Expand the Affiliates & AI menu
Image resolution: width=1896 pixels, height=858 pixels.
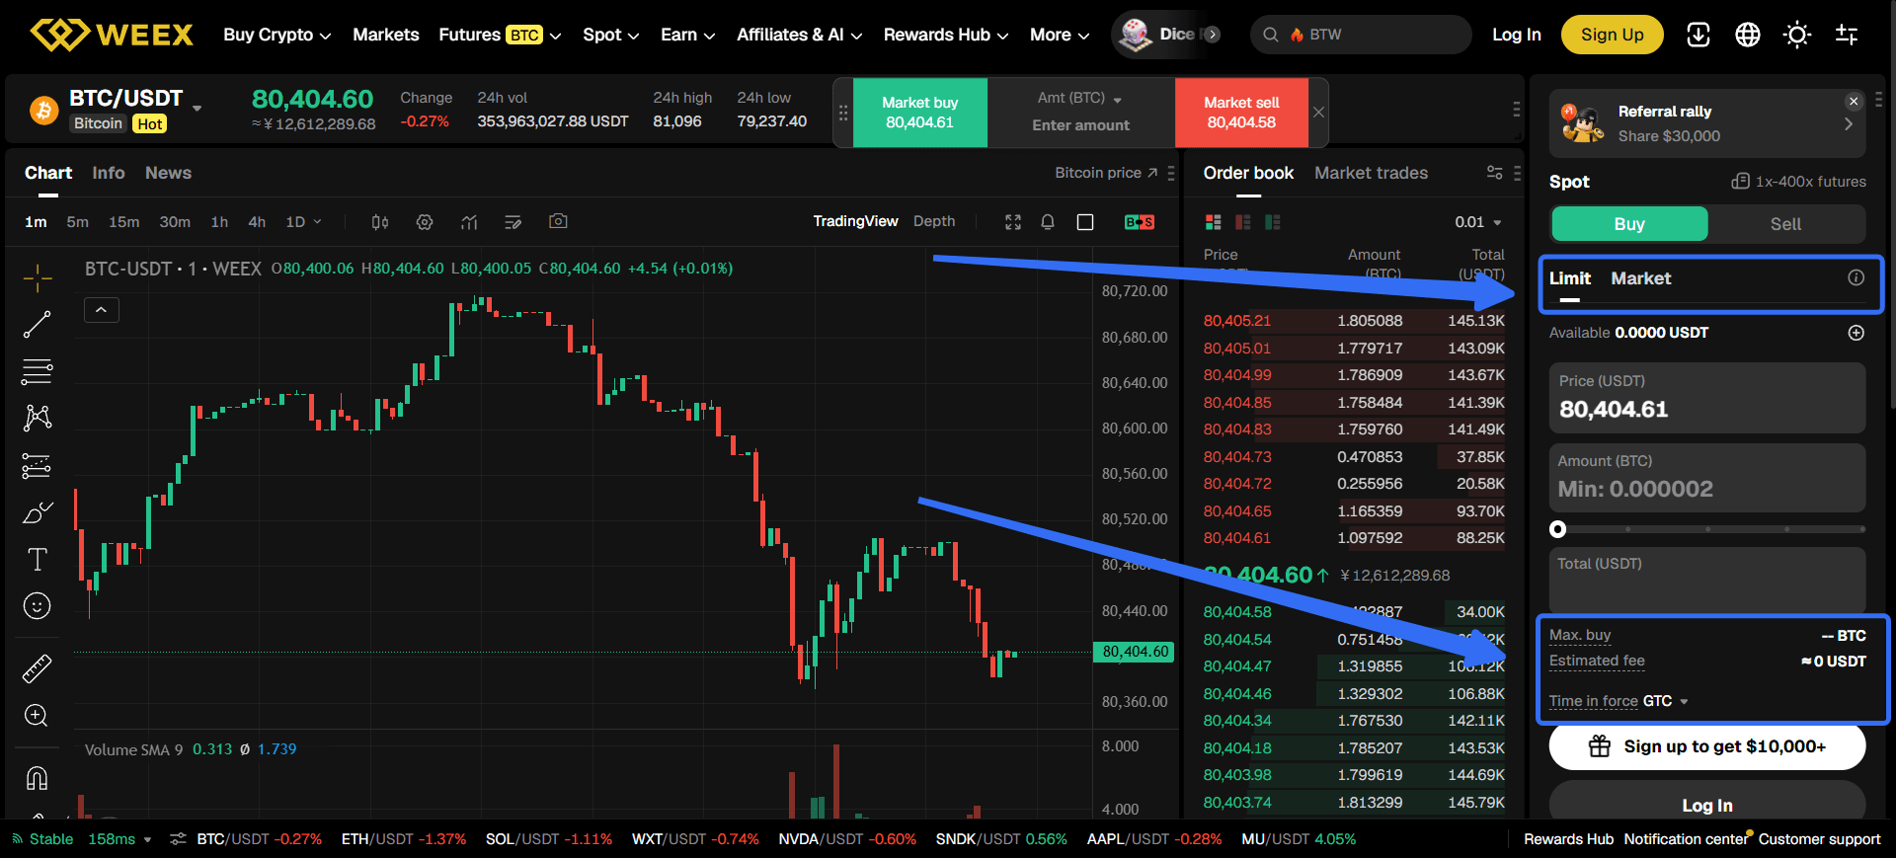pyautogui.click(x=799, y=35)
